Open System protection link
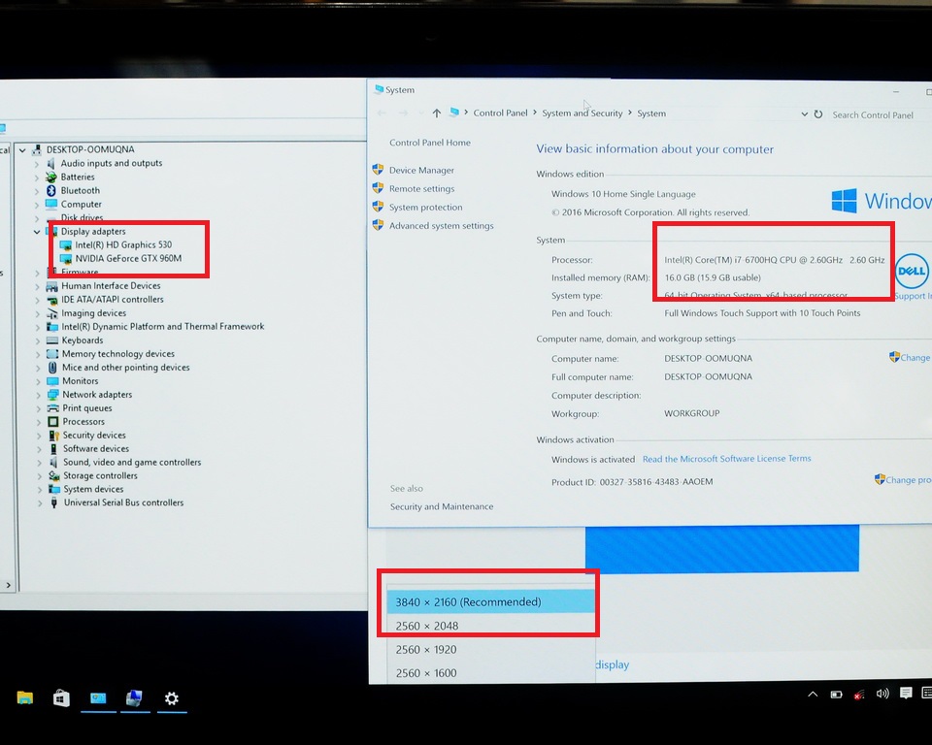Viewport: 932px width, 745px height. pos(425,207)
